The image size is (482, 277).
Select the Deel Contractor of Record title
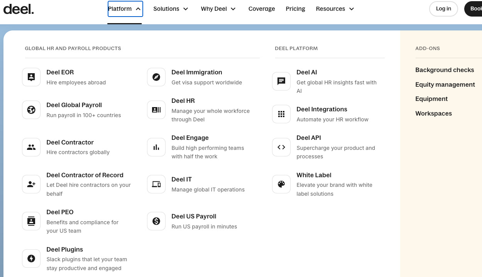coord(85,175)
